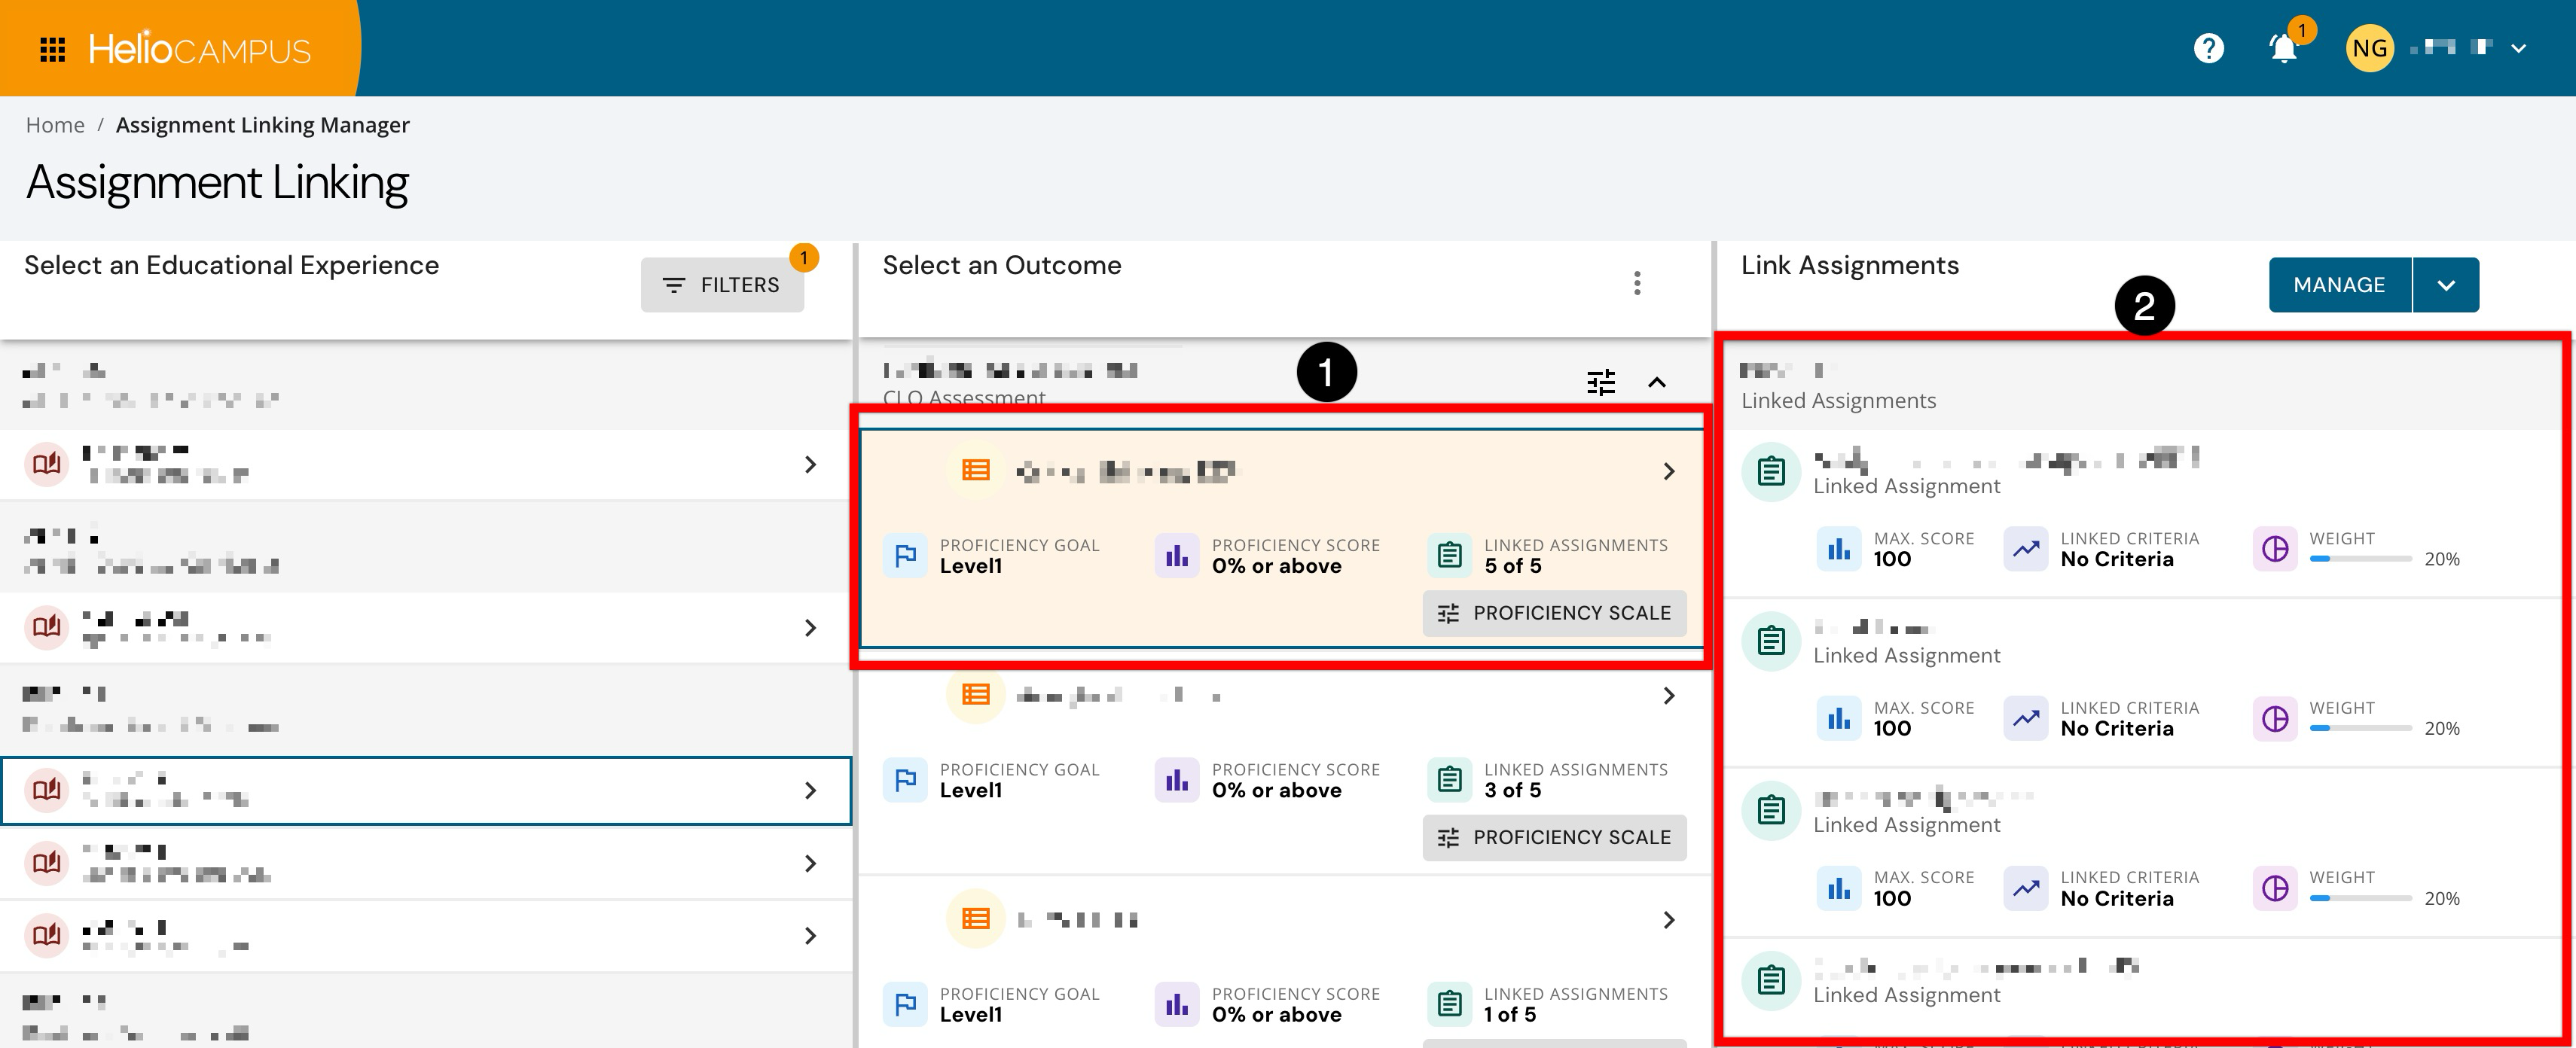Open the Select an Outcome kebab menu
The height and width of the screenshot is (1048, 2576).
pyautogui.click(x=1637, y=283)
